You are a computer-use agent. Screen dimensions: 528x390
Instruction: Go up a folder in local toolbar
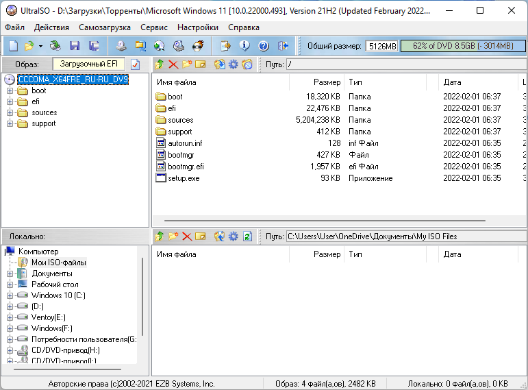click(160, 236)
